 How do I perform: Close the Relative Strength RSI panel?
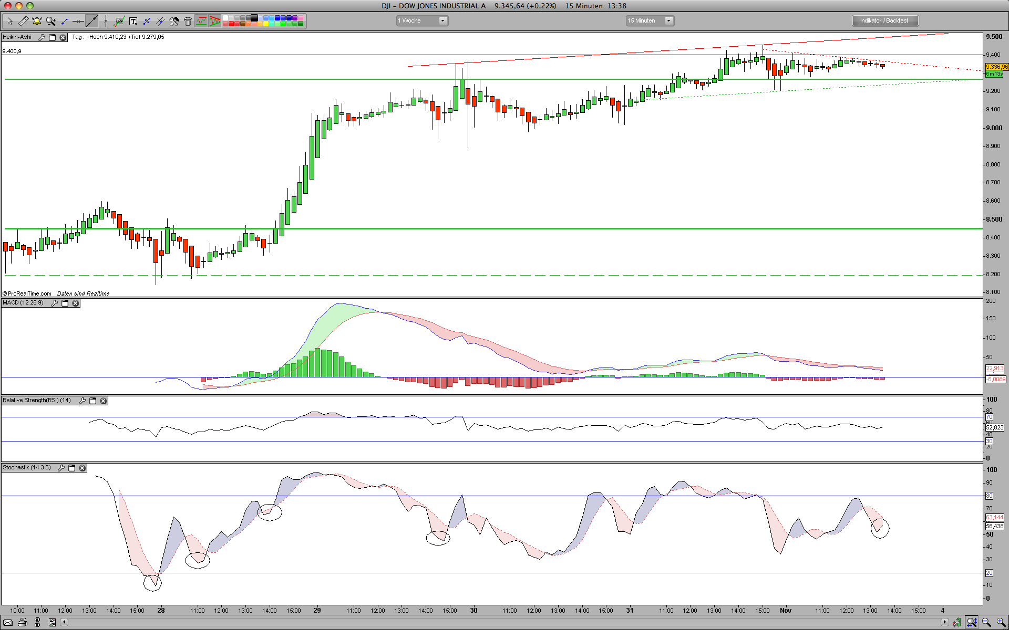click(104, 401)
